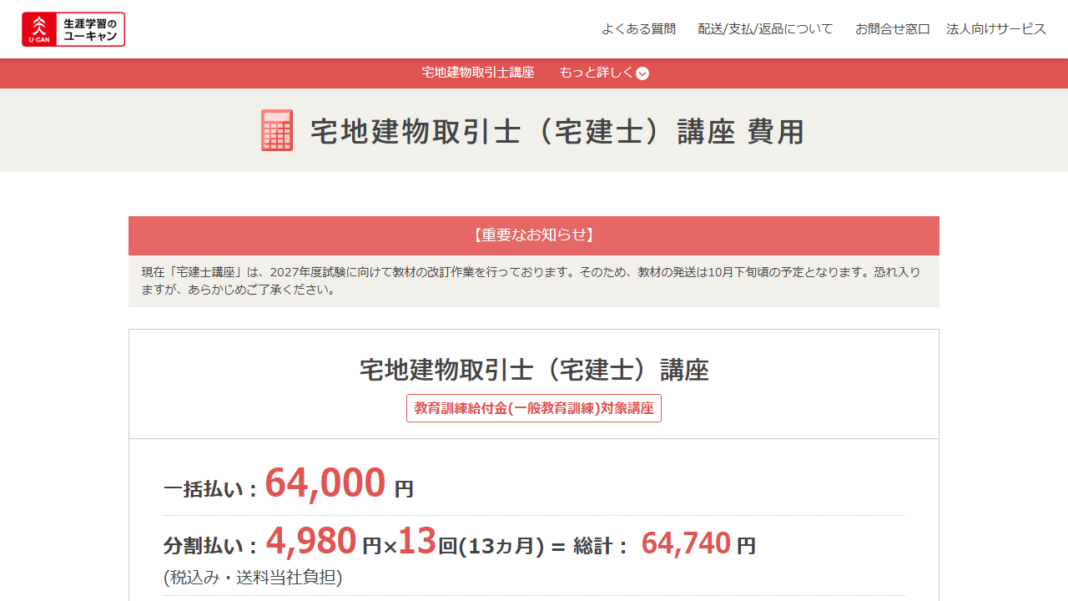Click the 一括払い label
Image resolution: width=1068 pixels, height=601 pixels.
[210, 489]
